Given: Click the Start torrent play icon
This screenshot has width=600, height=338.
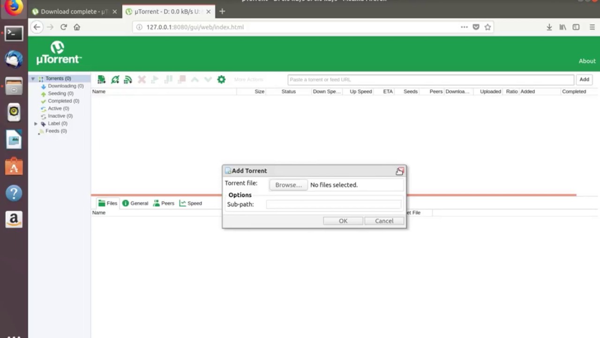Looking at the screenshot, I should (x=155, y=80).
